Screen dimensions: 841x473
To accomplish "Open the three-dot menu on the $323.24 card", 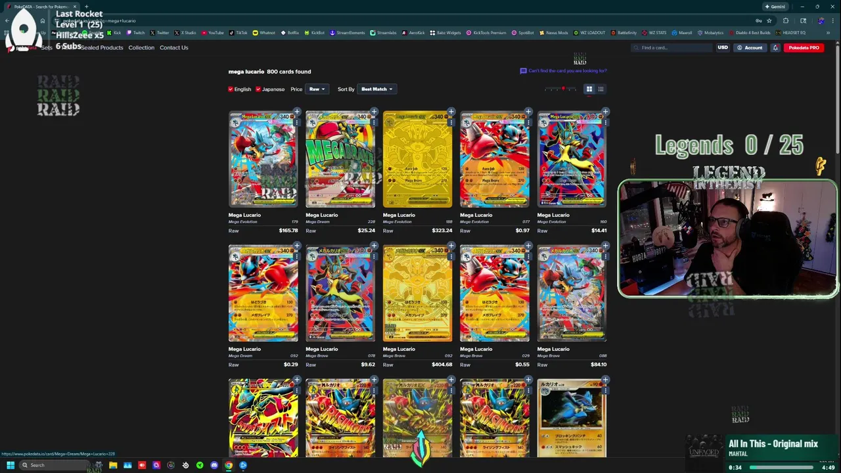I will click(x=451, y=122).
